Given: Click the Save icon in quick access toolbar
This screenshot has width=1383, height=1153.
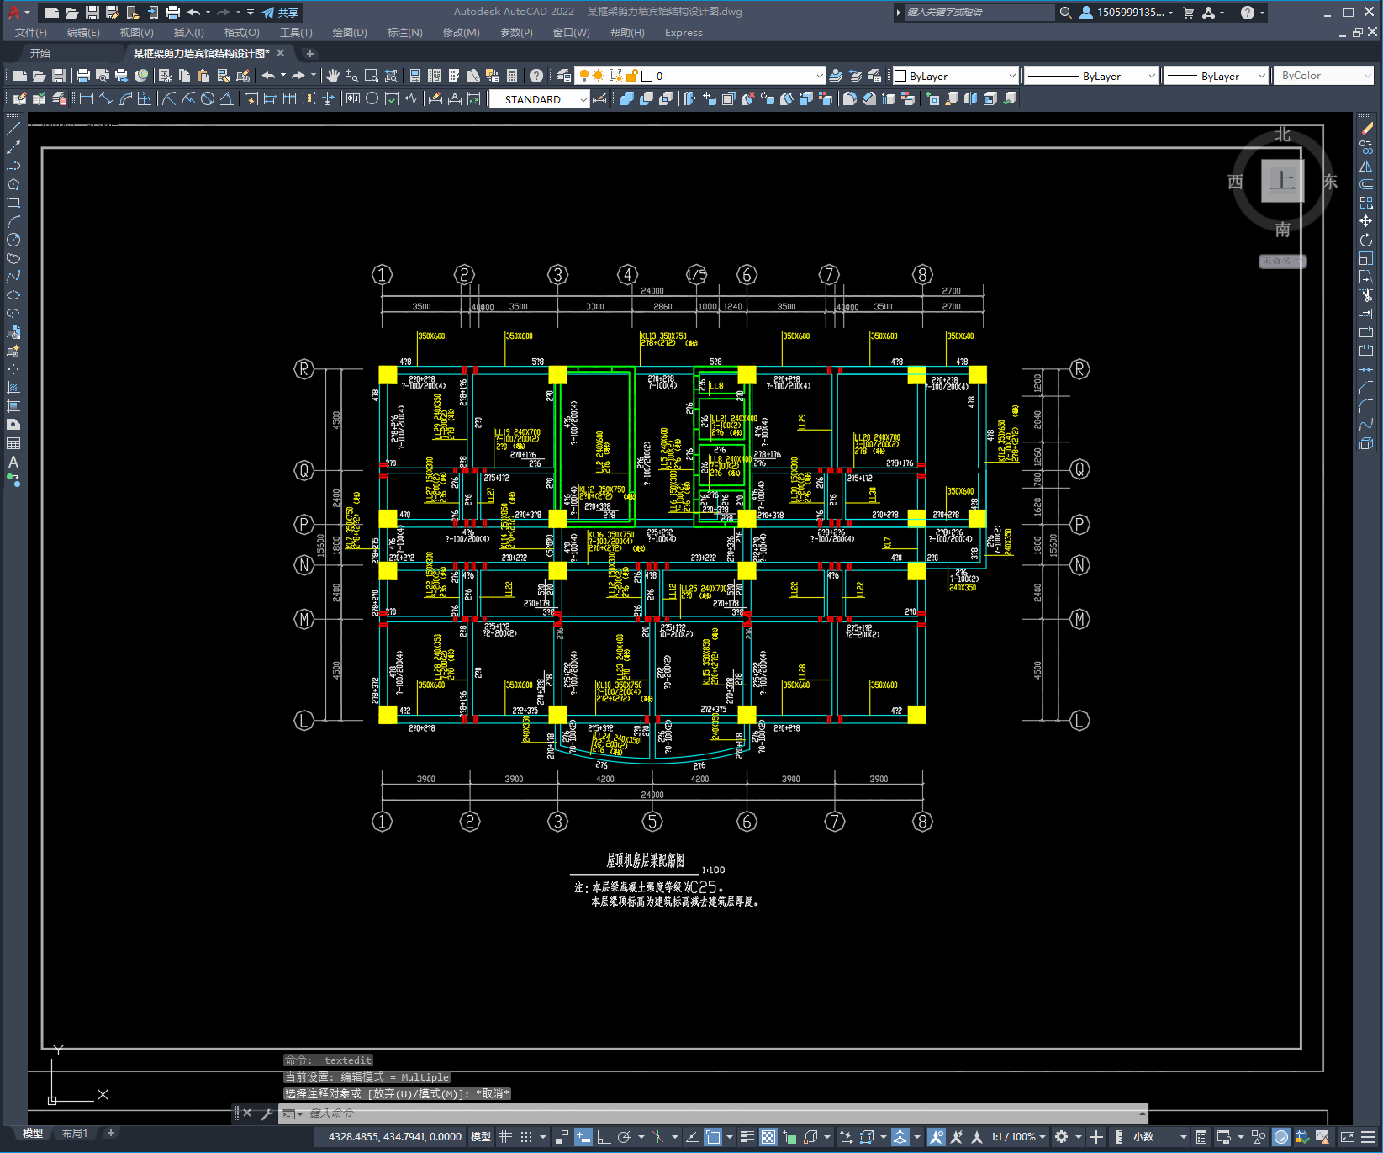Looking at the screenshot, I should coord(92,13).
